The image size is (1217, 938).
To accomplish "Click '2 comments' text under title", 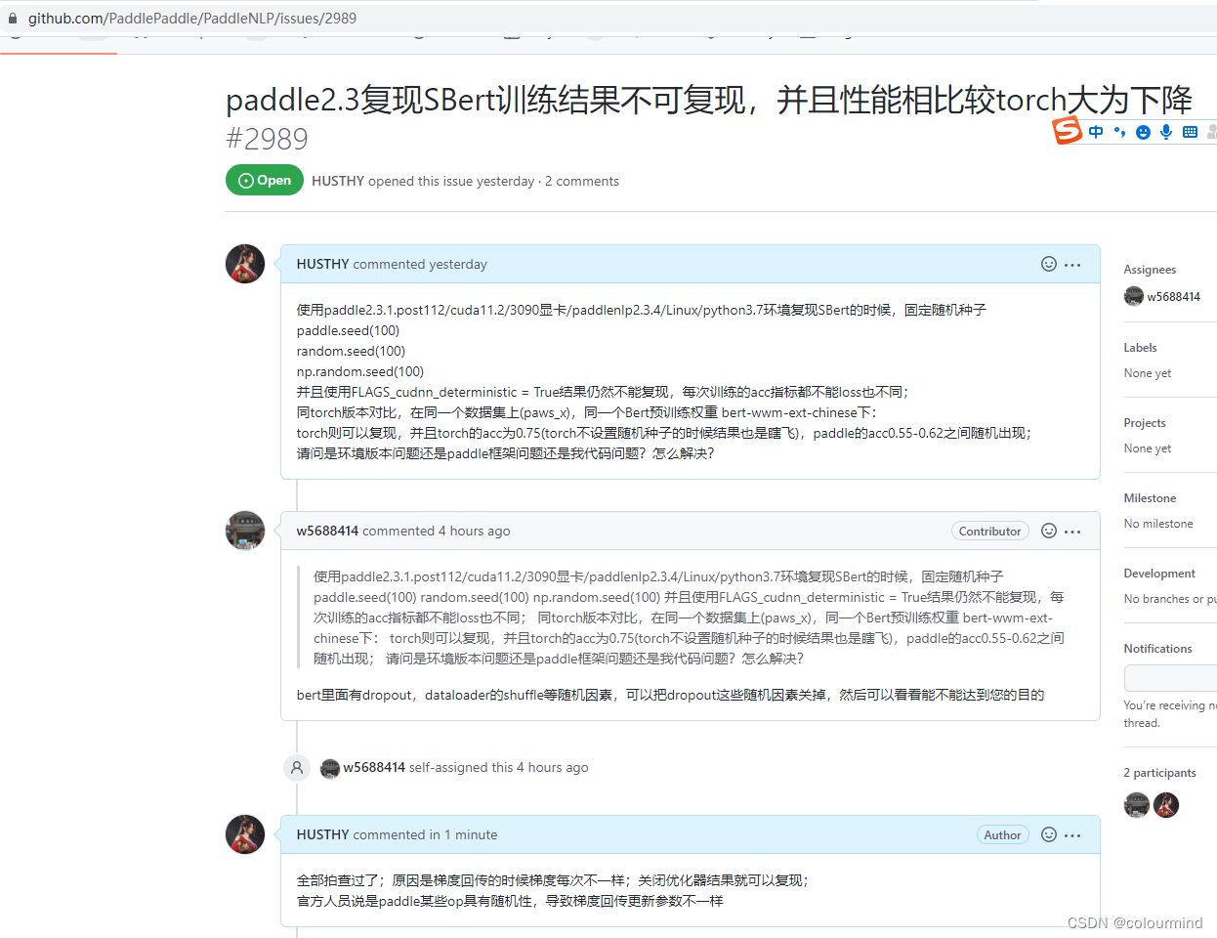I will point(582,181).
